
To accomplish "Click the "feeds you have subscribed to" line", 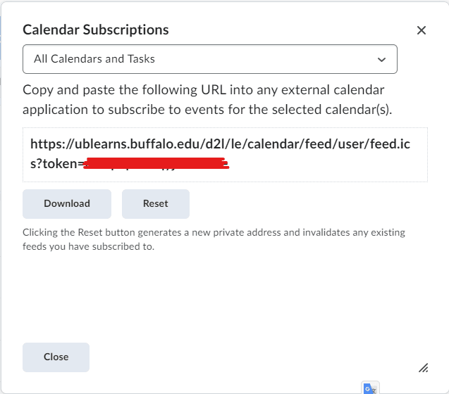I will [x=88, y=247].
